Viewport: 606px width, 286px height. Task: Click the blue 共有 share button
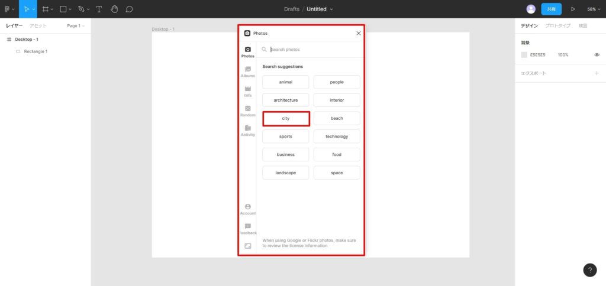coord(551,9)
